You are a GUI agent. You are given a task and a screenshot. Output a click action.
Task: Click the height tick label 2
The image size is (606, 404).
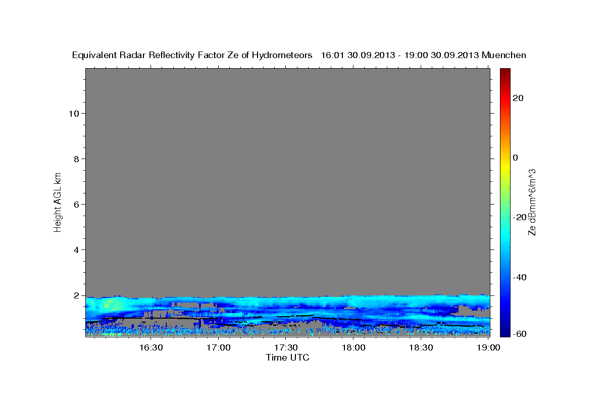[x=75, y=295]
